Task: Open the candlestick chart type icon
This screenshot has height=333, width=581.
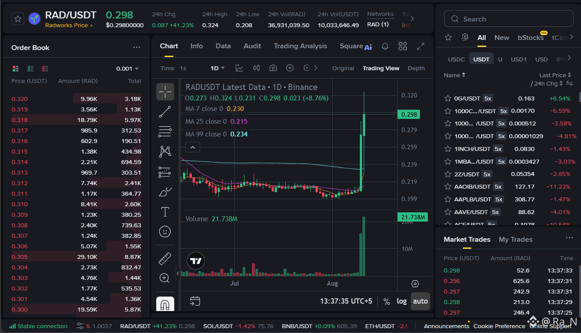Action: 257,68
